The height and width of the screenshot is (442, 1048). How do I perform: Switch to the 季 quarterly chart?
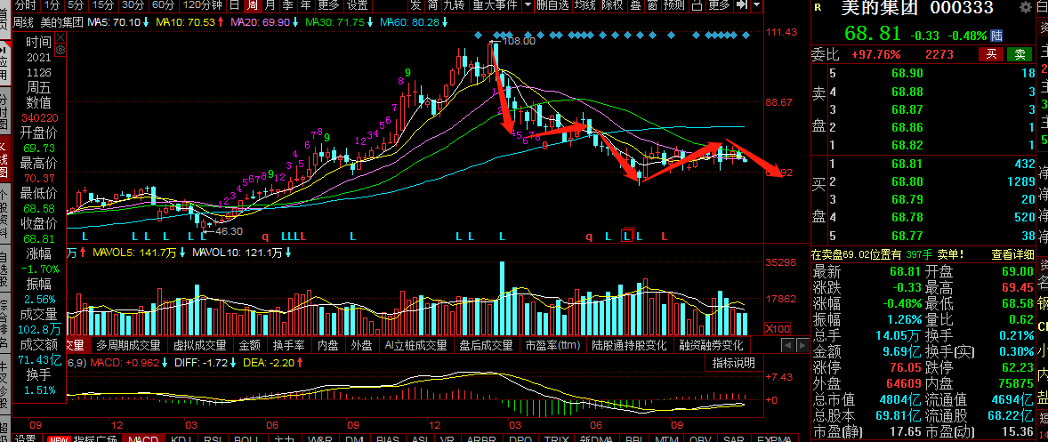point(287,5)
